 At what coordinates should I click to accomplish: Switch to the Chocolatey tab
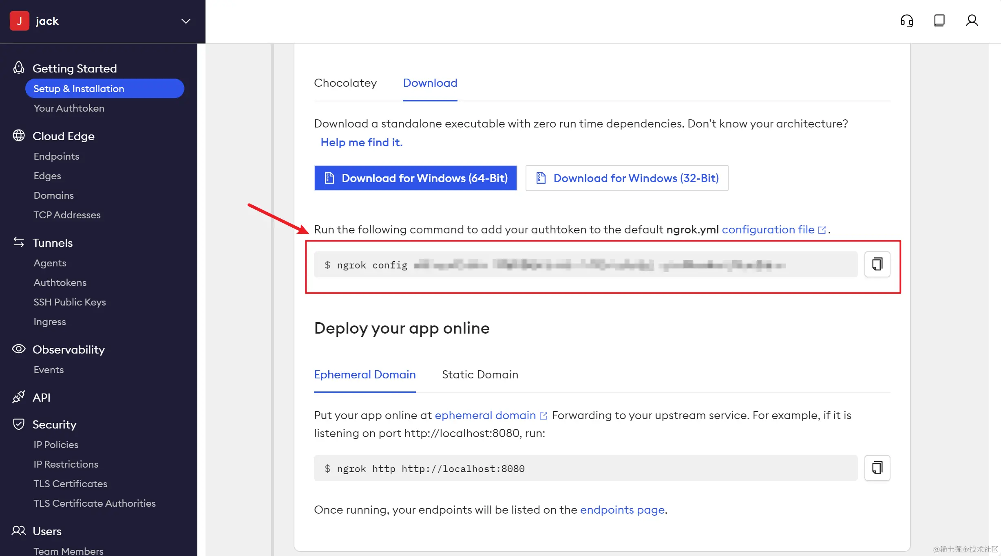345,83
